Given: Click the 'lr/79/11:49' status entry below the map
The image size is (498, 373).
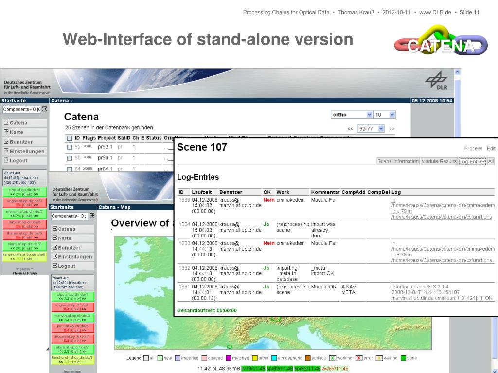Looking at the screenshot, I should click(253, 369).
